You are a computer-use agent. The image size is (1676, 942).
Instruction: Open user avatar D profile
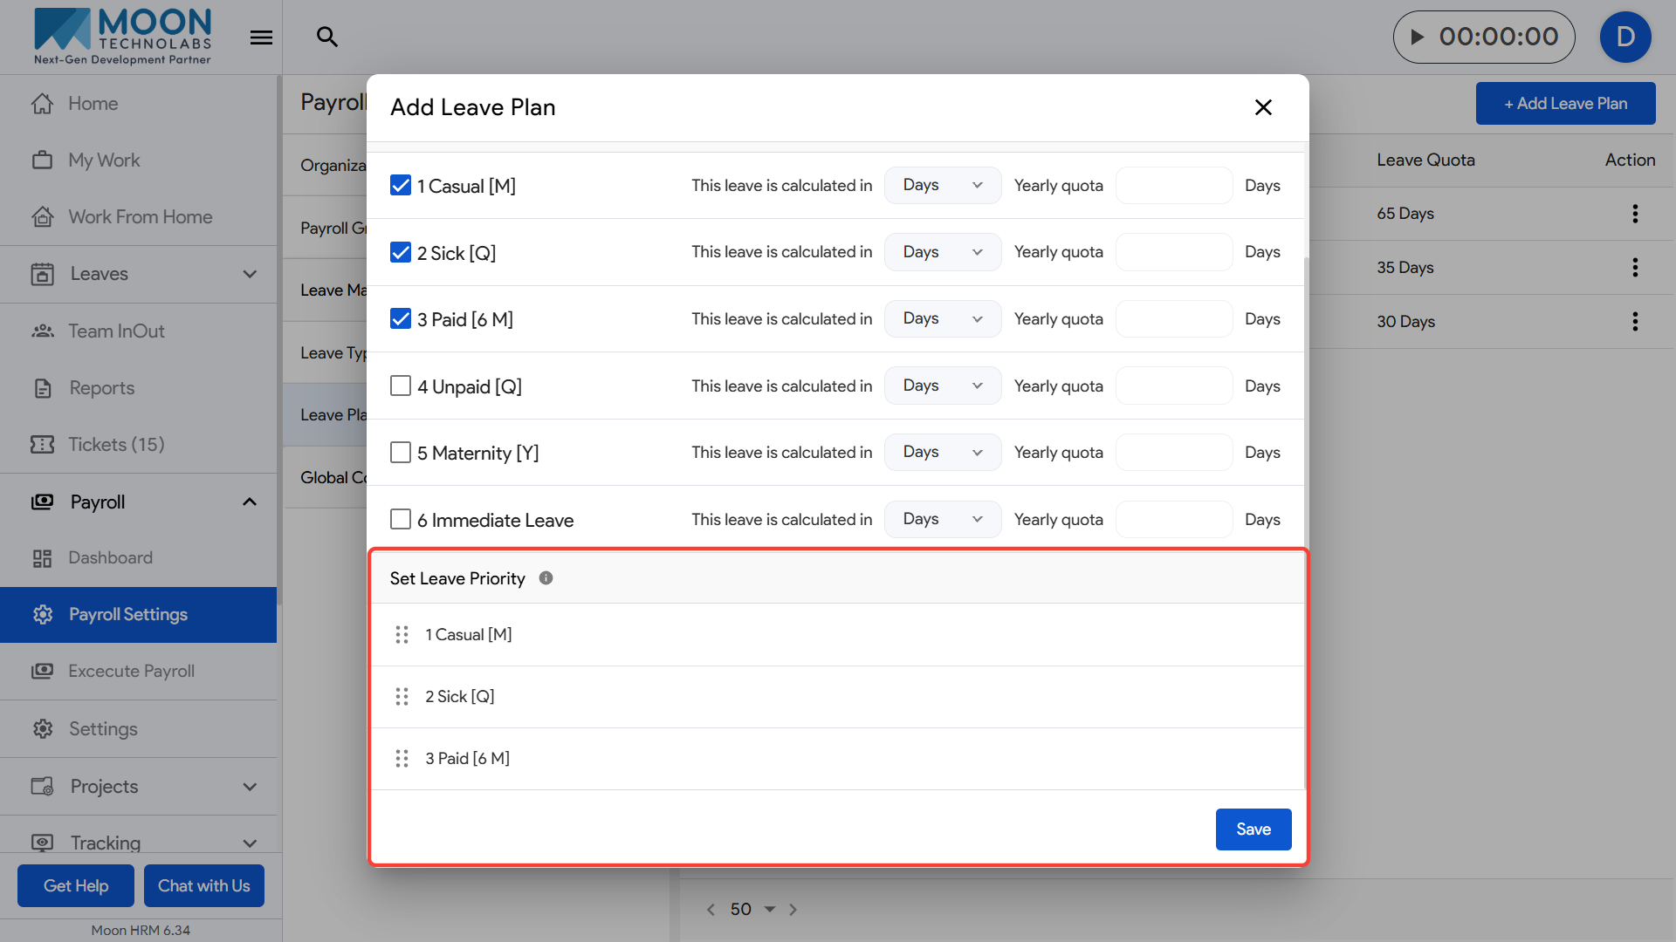[x=1624, y=37]
